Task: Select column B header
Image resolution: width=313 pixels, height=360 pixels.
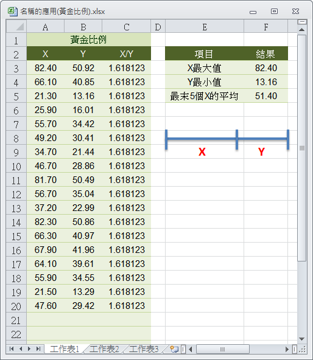Action: tap(83, 27)
